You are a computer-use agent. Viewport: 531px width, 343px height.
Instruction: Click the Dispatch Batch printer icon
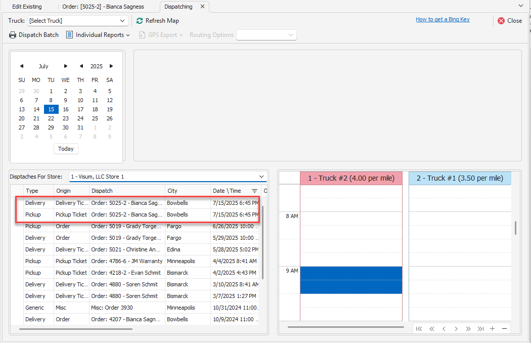tap(13, 35)
